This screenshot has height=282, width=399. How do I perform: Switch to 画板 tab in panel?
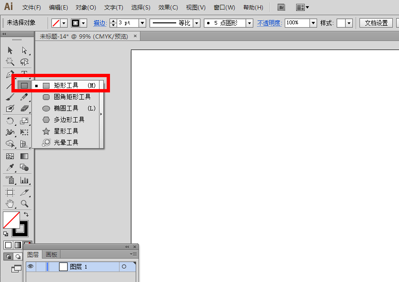pyautogui.click(x=51, y=254)
